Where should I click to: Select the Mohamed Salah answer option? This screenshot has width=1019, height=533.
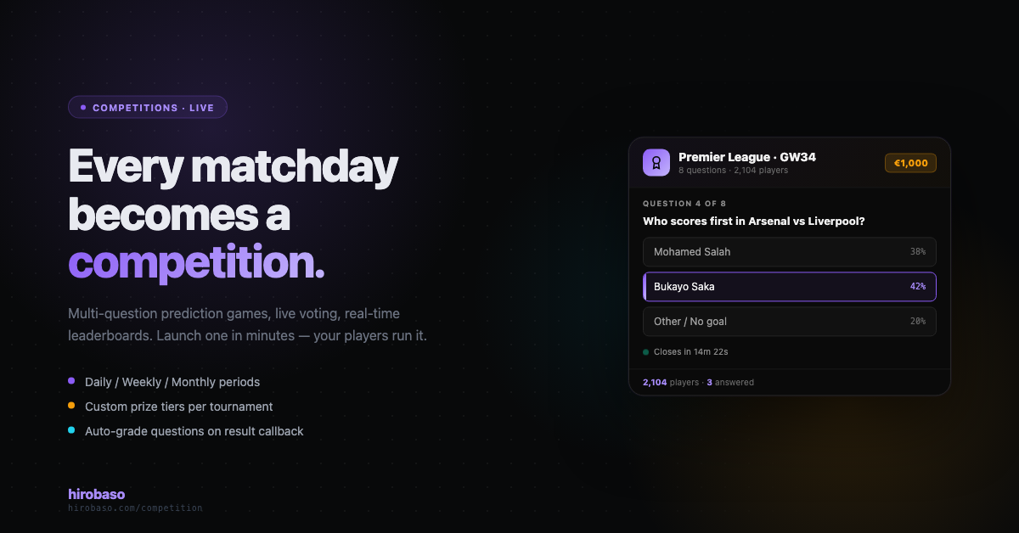tap(790, 252)
